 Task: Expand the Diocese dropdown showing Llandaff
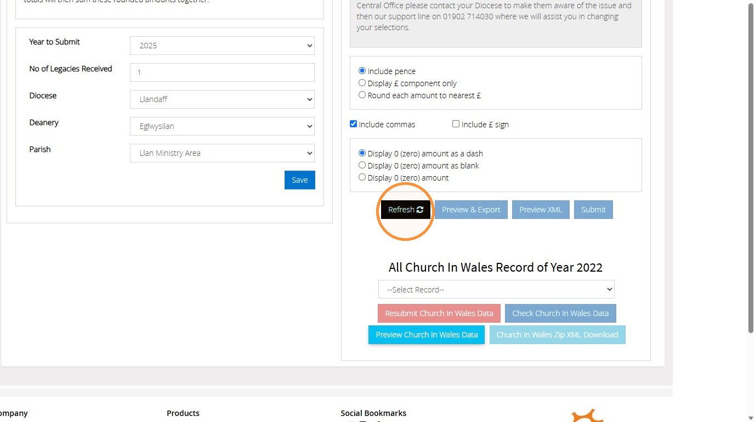tap(222, 99)
